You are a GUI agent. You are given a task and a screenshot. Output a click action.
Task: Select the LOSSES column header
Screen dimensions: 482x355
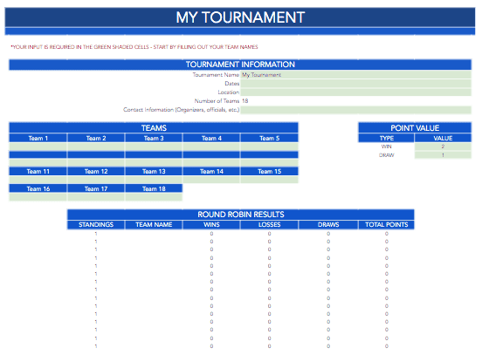pyautogui.click(x=270, y=225)
